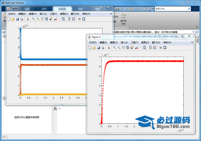This screenshot has width=201, height=141.
Task: Collapse MATLAB toolstrip with arrow icon
Action: (x=197, y=27)
